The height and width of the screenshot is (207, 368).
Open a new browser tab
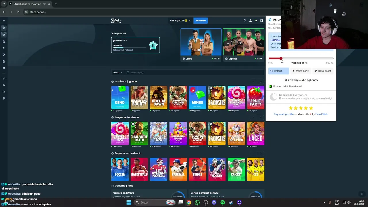tap(56, 4)
